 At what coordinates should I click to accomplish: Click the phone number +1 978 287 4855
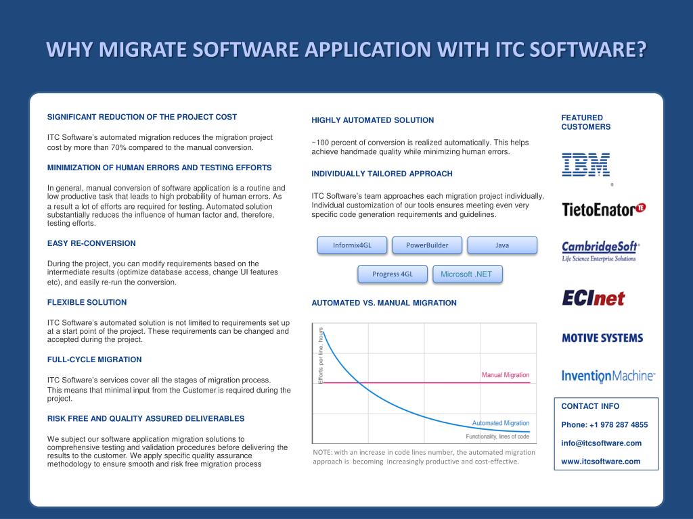(x=619, y=424)
